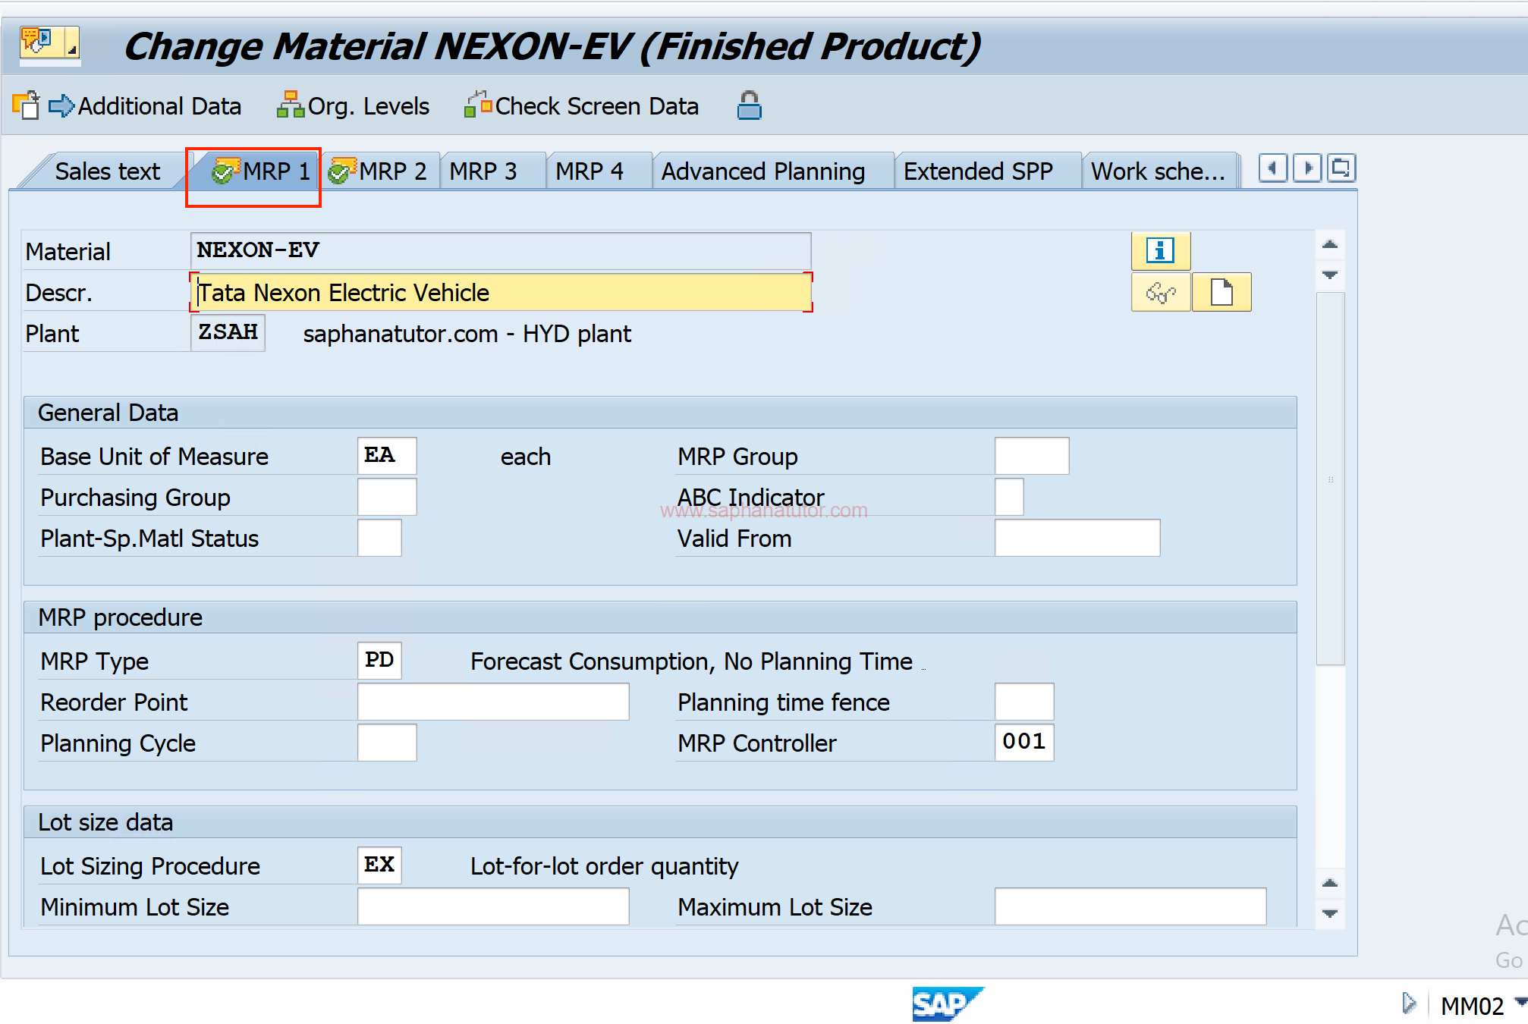The width and height of the screenshot is (1528, 1024).
Task: Click the vertical scrollbar thumb
Action: point(1330,479)
